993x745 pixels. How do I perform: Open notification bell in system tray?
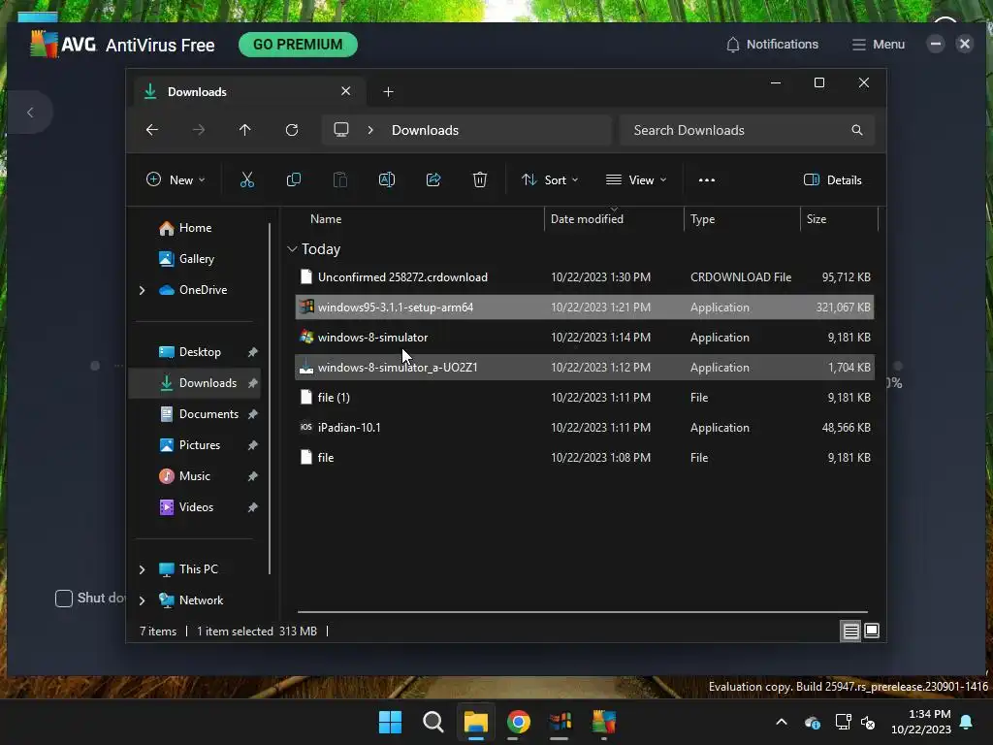tap(967, 722)
